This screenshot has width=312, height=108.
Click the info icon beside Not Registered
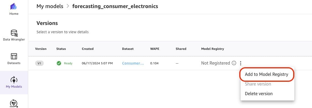click(234, 63)
